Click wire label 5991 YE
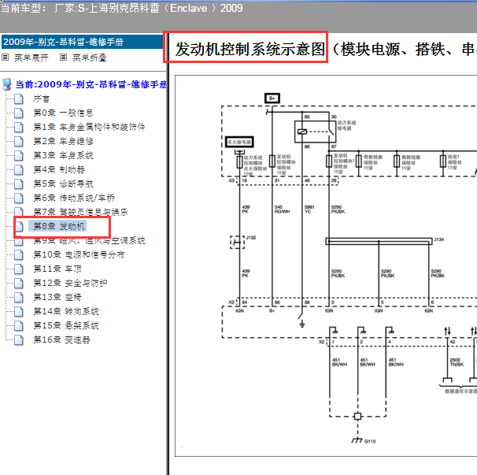This screenshot has height=475, width=477. click(x=309, y=210)
